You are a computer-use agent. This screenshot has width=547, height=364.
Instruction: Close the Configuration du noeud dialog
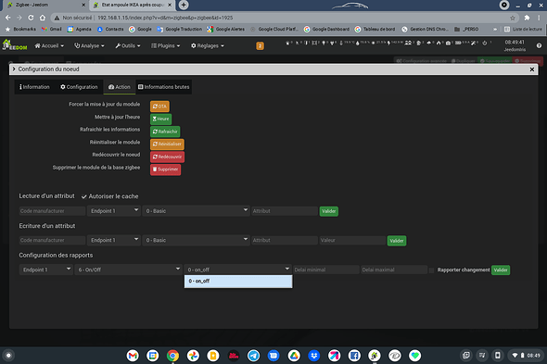pyautogui.click(x=532, y=69)
